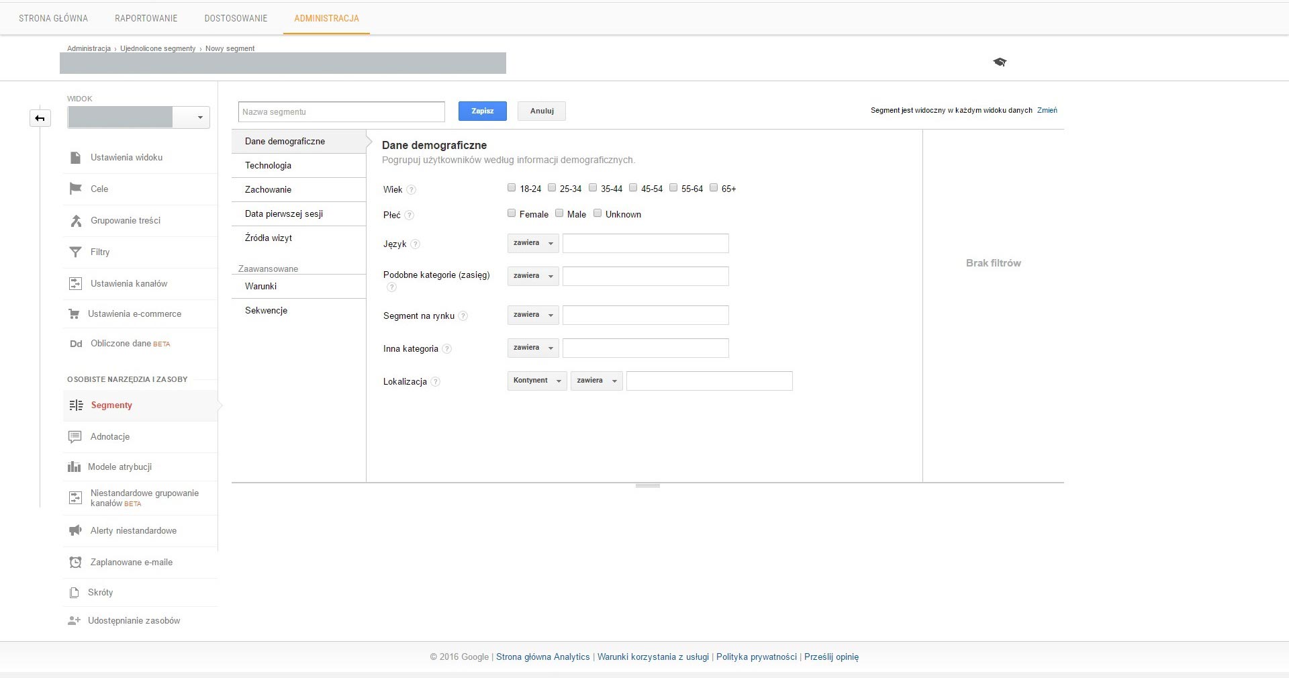
Task: Check the 25-34 age checkbox
Action: pos(552,188)
